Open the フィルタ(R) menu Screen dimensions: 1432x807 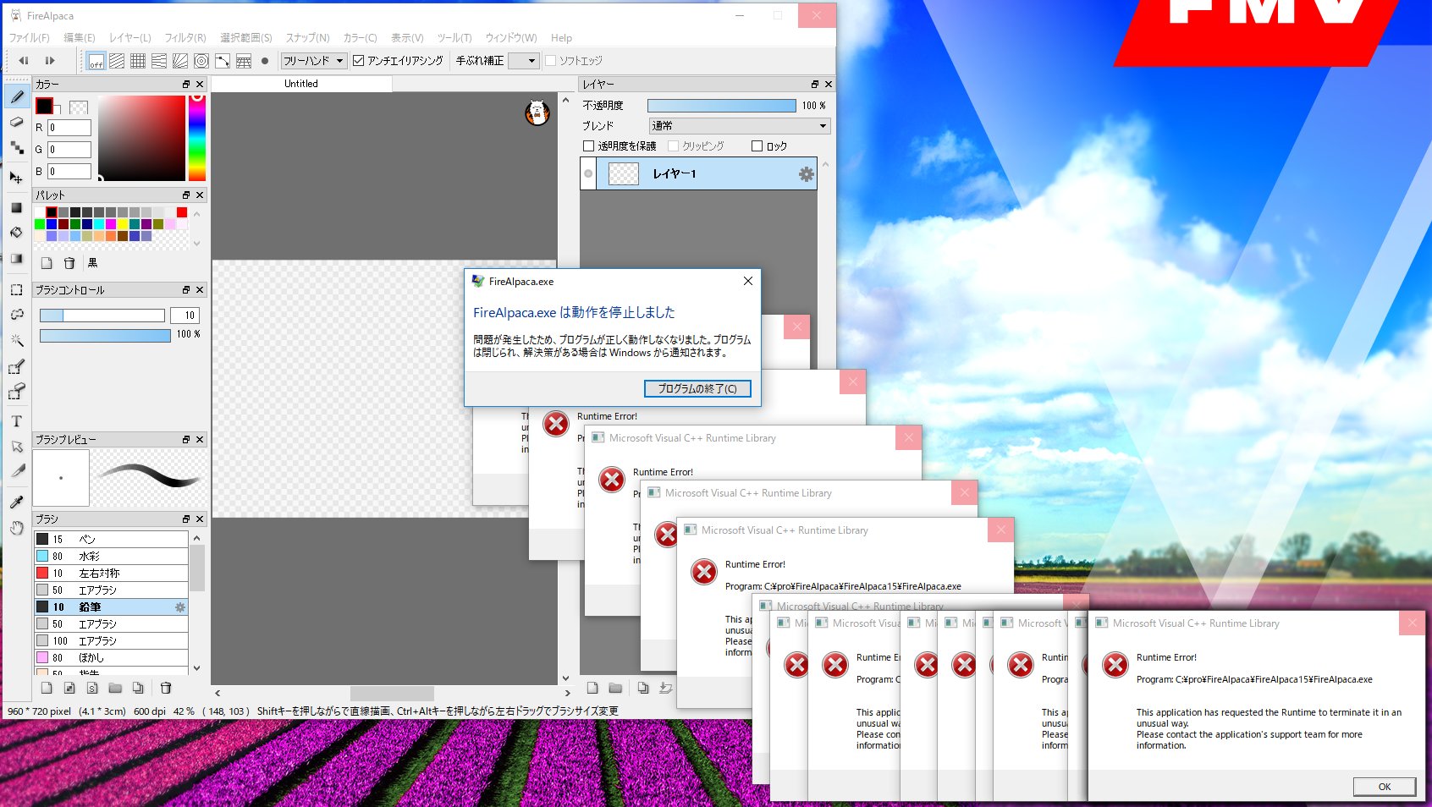pos(185,38)
